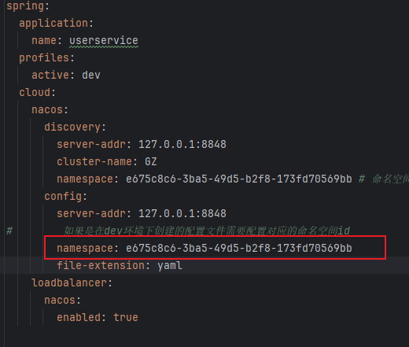Click the highlighted config namespace value
The image size is (409, 347).
pos(239,248)
